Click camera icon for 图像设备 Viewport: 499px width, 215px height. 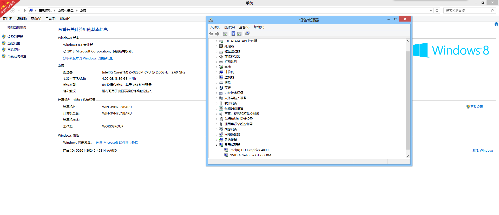pos(221,129)
